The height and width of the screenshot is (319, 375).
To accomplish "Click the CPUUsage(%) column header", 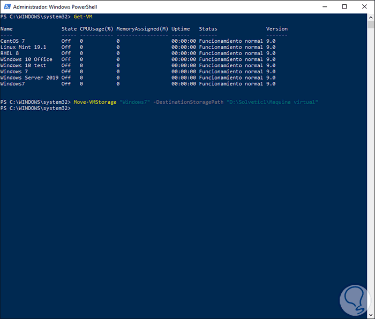I will [96, 29].
